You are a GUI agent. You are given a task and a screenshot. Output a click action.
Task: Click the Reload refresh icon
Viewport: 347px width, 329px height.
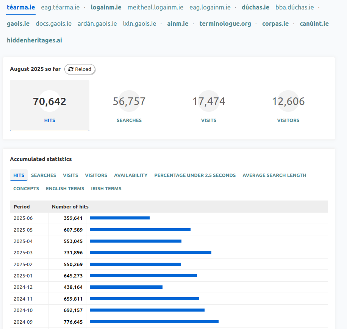tap(70, 69)
